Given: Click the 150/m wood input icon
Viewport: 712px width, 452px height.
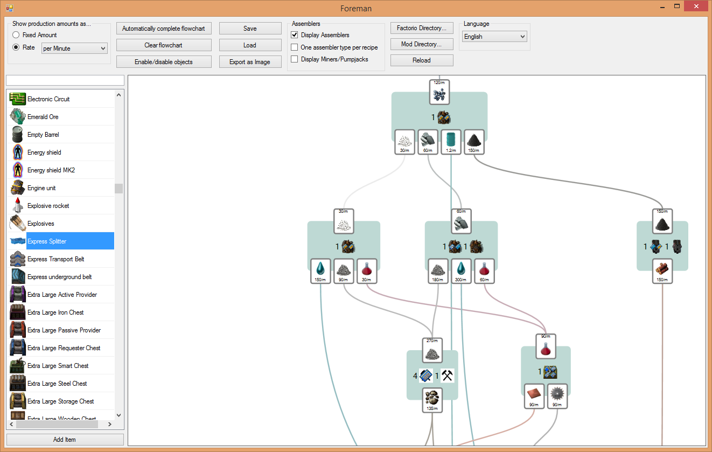Looking at the screenshot, I should [x=662, y=271].
